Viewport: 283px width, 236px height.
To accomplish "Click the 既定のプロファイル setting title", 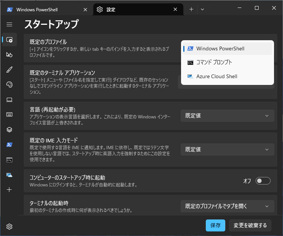I will coord(48,42).
